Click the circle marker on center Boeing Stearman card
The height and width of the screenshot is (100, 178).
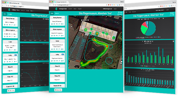[51, 17]
